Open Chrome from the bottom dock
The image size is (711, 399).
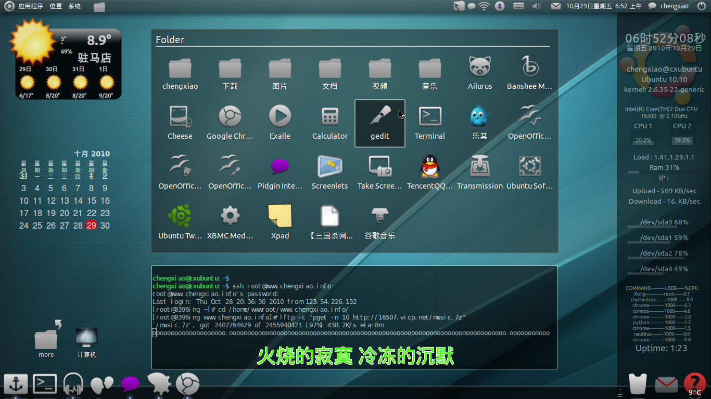tap(187, 384)
